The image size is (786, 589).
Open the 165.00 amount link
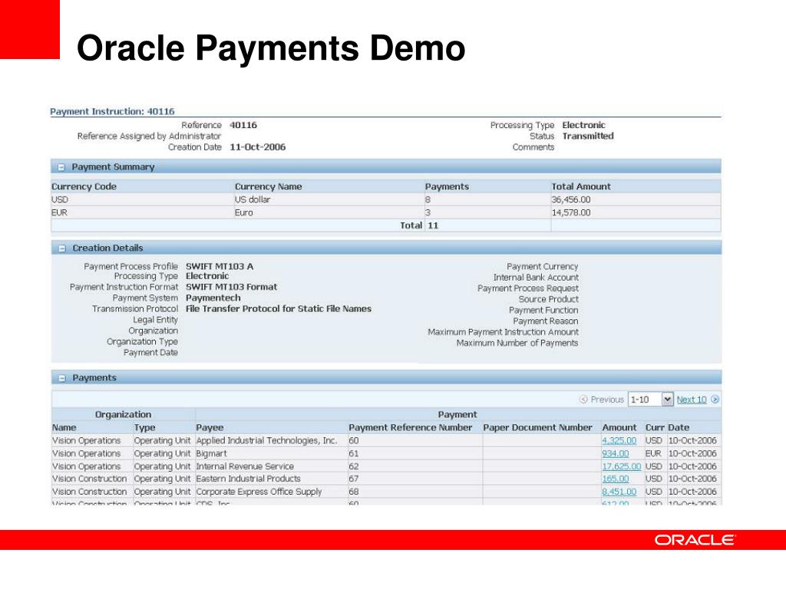coord(615,479)
